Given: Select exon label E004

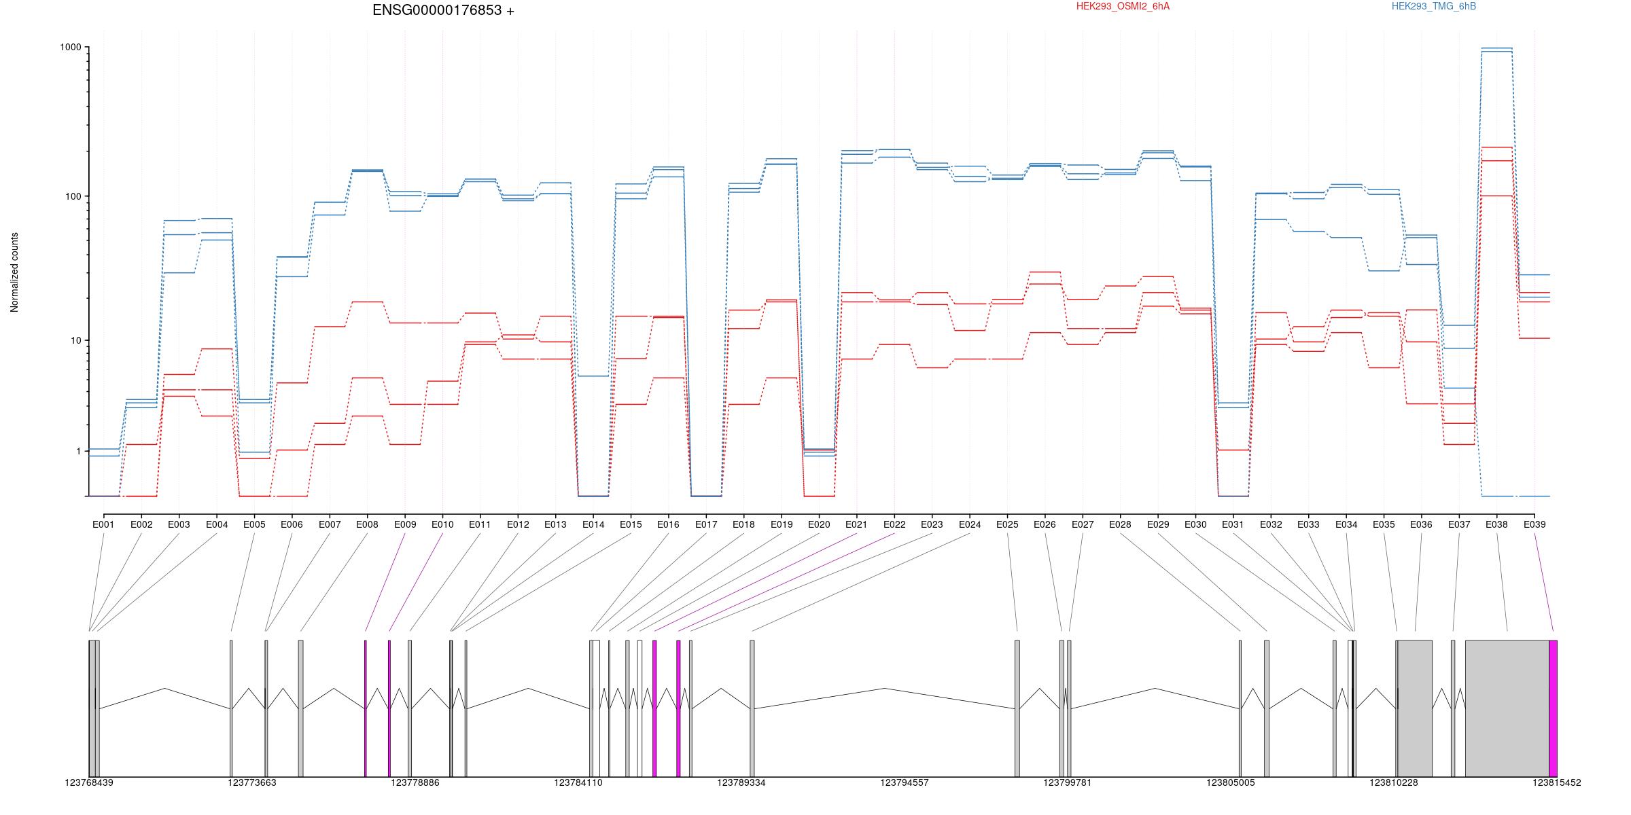Looking at the screenshot, I should (x=217, y=524).
